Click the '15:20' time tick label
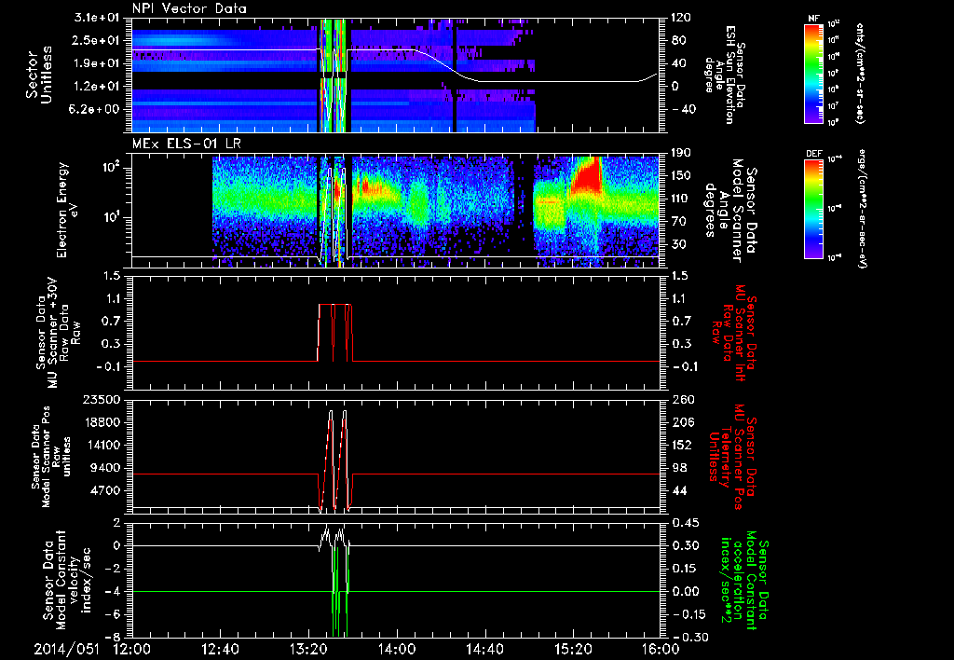 (573, 649)
